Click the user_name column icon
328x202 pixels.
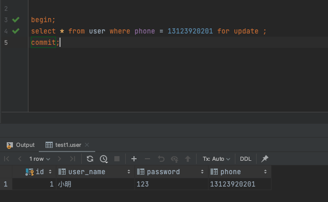pyautogui.click(x=62, y=172)
